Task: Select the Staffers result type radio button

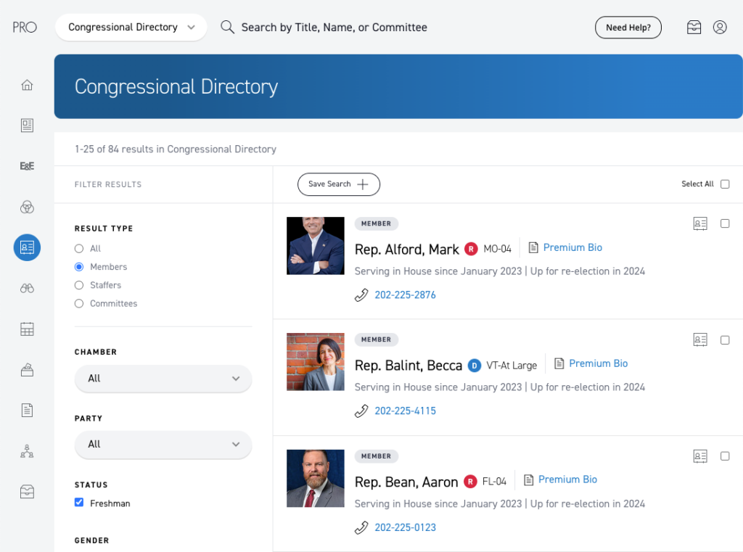Action: (78, 285)
